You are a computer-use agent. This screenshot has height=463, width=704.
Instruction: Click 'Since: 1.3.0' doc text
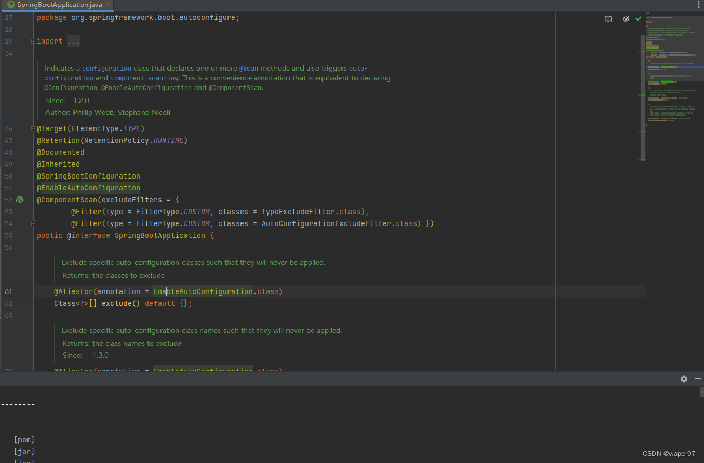pos(85,355)
